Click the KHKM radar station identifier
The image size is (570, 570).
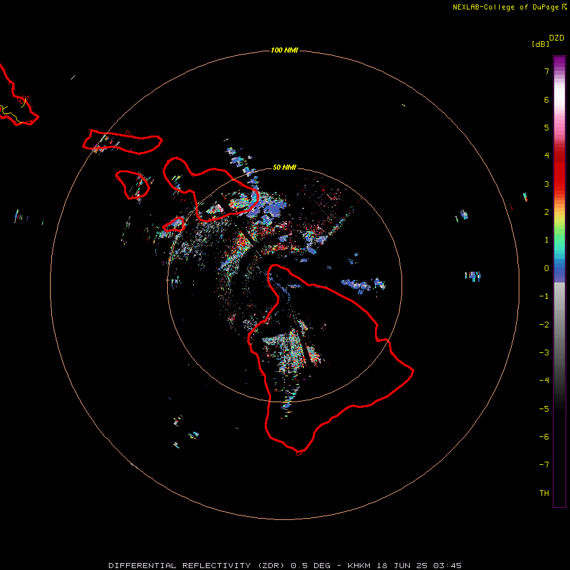(x=359, y=566)
